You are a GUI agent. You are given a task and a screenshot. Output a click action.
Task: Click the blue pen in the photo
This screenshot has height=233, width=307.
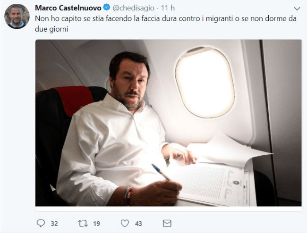click(161, 172)
